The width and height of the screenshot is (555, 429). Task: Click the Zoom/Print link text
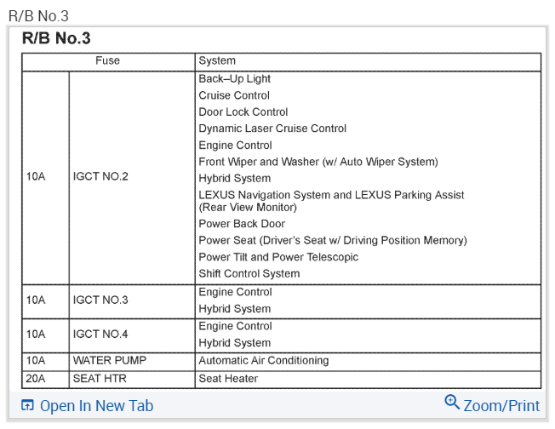point(501,406)
